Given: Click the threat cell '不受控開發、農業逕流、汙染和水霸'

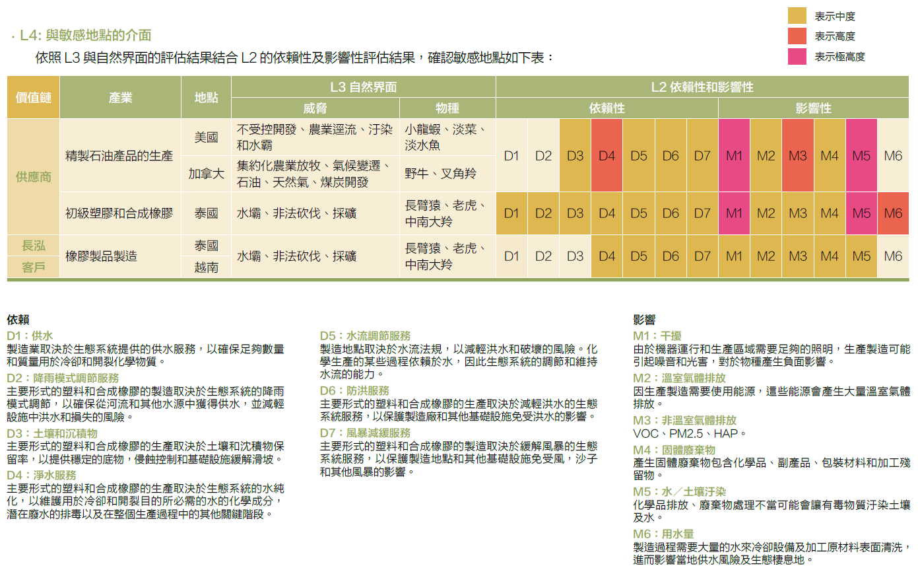Looking at the screenshot, I should click(x=315, y=137).
